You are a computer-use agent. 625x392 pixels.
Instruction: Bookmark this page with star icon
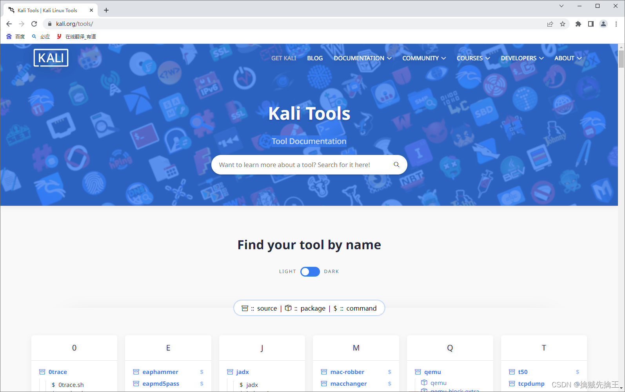pyautogui.click(x=563, y=24)
